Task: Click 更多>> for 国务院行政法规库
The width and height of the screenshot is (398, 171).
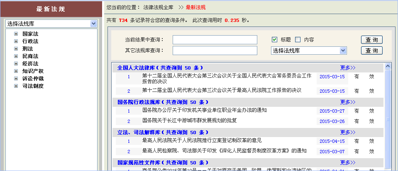Action: pos(348,102)
